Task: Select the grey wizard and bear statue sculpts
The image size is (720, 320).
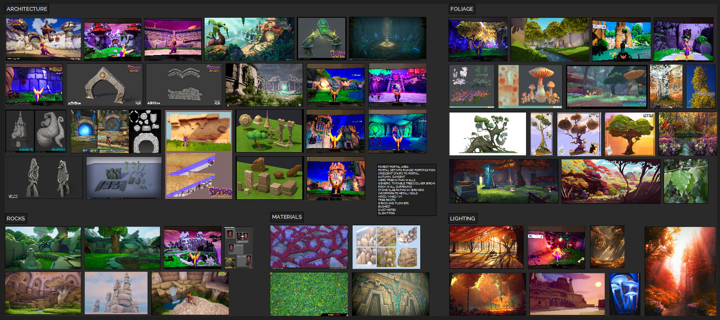Action: [x=35, y=131]
